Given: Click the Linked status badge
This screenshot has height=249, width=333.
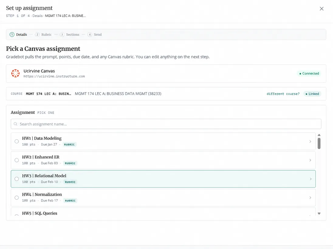Looking at the screenshot, I should click(312, 94).
